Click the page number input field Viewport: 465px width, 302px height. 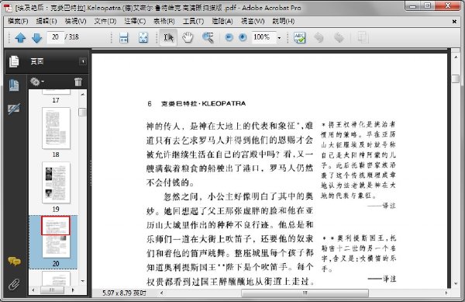(56, 36)
